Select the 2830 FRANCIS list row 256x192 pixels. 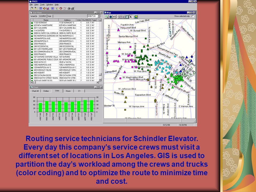[65, 54]
